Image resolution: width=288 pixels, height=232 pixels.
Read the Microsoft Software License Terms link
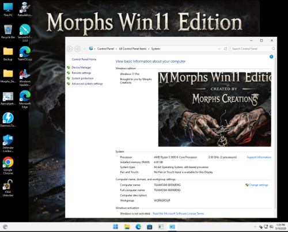pyautogui.click(x=179, y=214)
